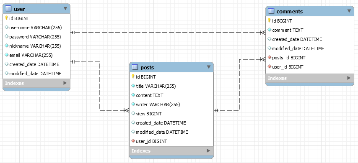Select the user to posts relationship line
The width and height of the screenshot is (358, 163).
(100, 86)
